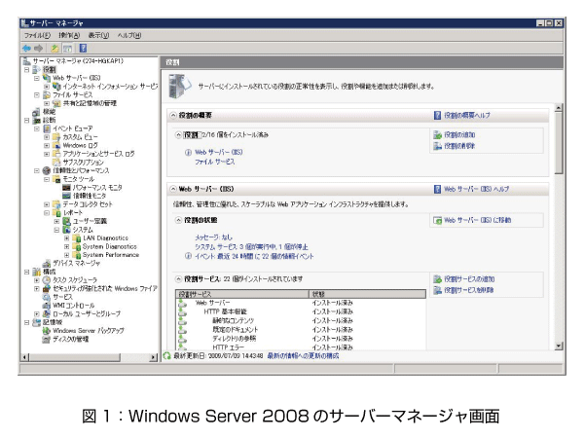Expand the Windows ログ tree node
This screenshot has width=584, height=438.
47,145
